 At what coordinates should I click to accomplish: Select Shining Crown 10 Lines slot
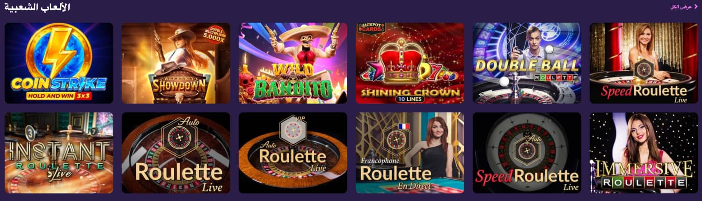410,63
